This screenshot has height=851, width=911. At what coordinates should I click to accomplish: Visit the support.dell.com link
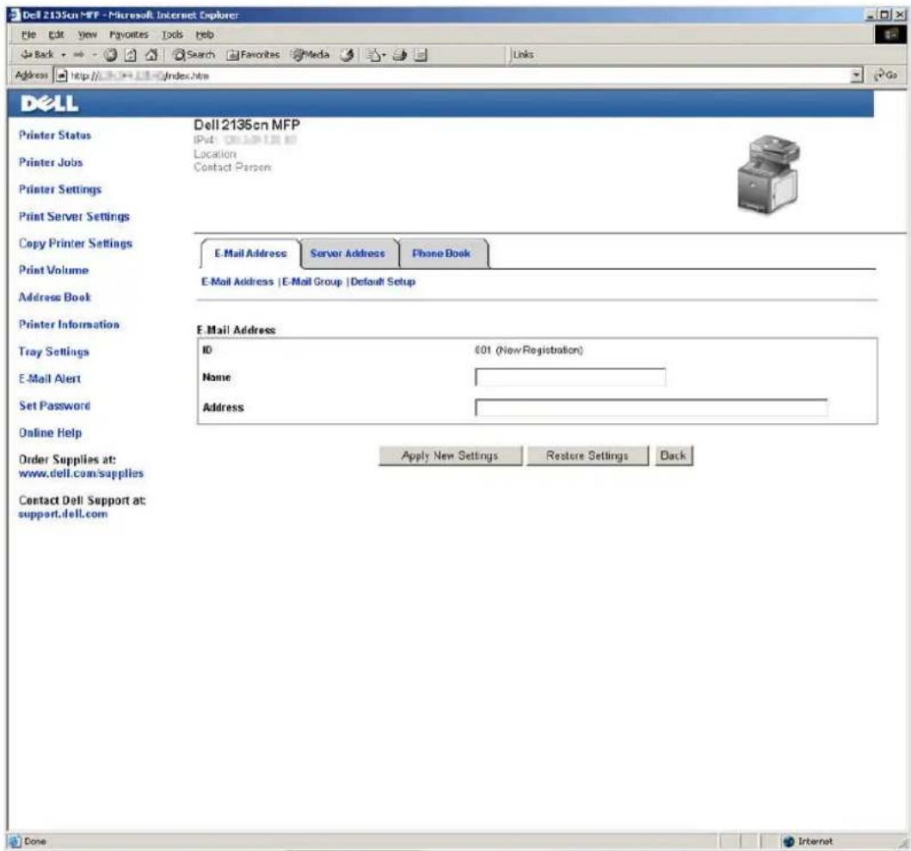63,514
